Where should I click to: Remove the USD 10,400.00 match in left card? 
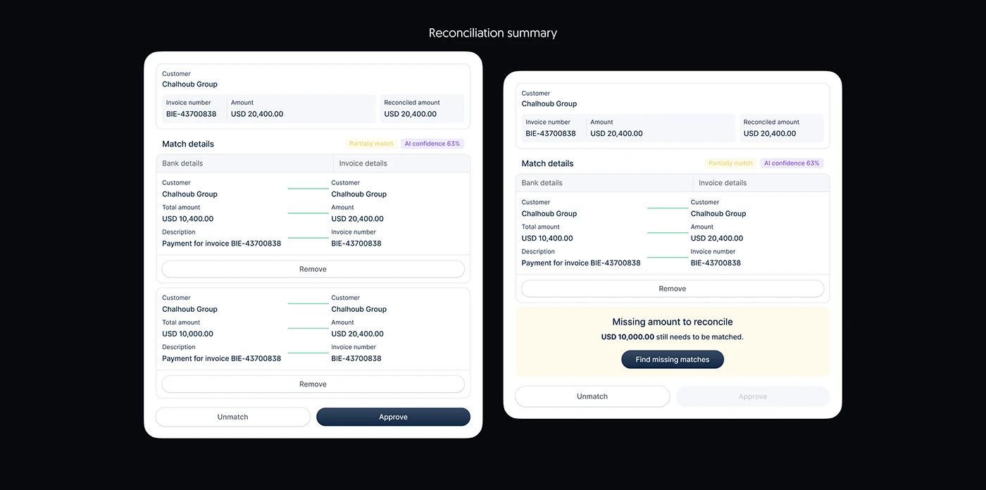point(313,269)
